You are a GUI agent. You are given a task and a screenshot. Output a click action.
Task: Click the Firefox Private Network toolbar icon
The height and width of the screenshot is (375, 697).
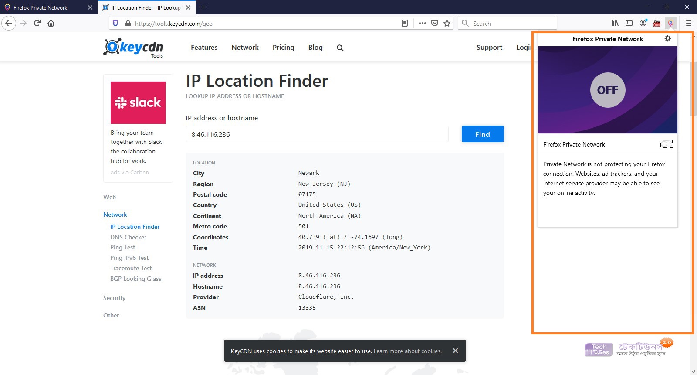pyautogui.click(x=671, y=23)
